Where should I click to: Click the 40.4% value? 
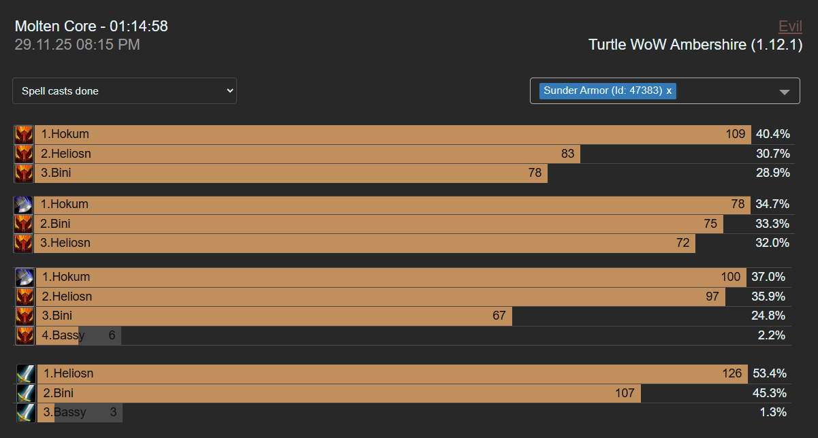click(x=773, y=135)
